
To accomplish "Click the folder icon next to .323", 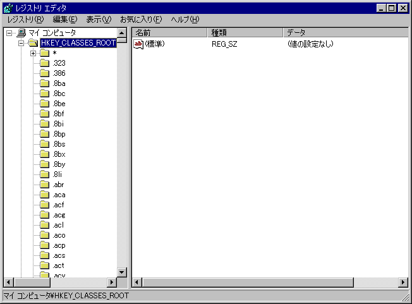I will 44,63.
